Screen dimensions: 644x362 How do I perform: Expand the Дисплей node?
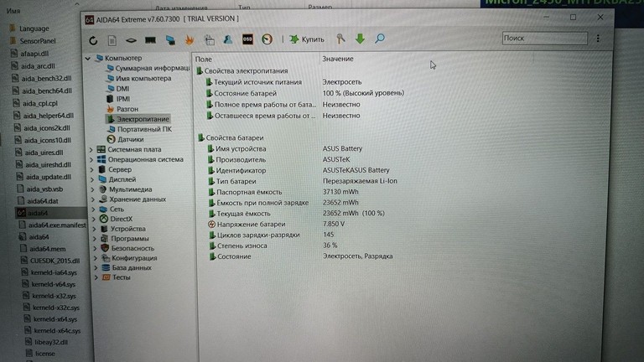click(92, 179)
